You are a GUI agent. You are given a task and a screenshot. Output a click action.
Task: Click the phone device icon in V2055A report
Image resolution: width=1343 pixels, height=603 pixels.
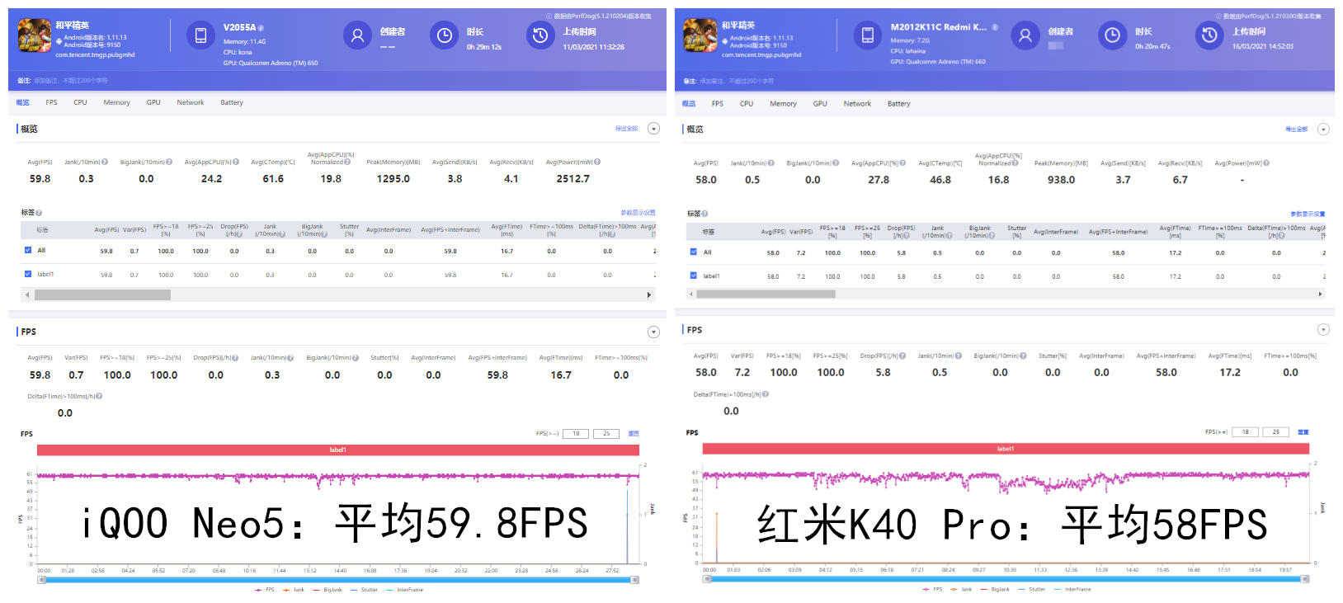coord(200,35)
